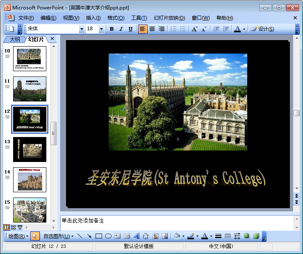The width and height of the screenshot is (303, 254).
Task: Select slide 14 thumbnail
Action: point(30,180)
